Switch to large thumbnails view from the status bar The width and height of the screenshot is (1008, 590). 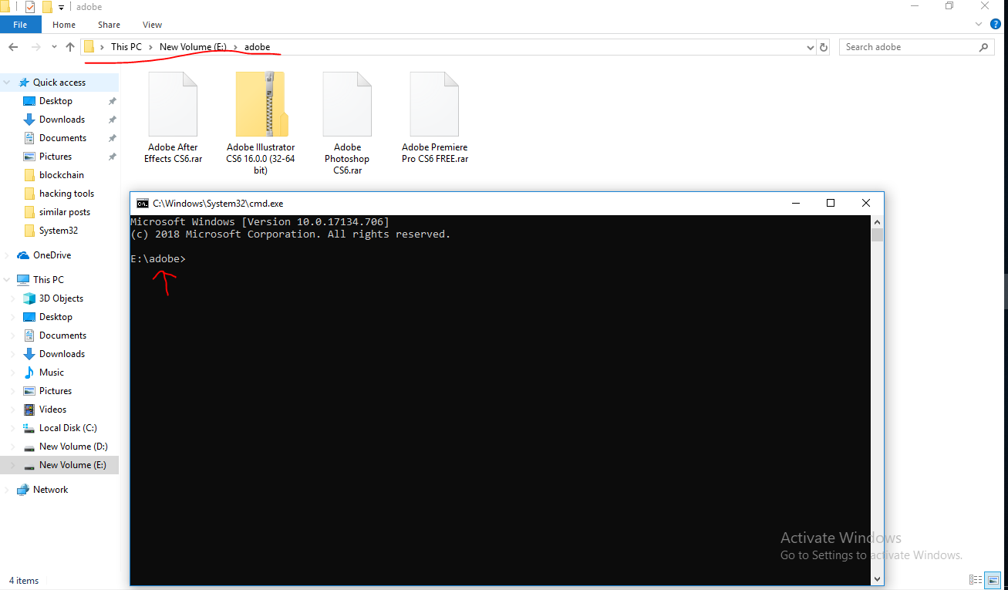click(x=994, y=580)
